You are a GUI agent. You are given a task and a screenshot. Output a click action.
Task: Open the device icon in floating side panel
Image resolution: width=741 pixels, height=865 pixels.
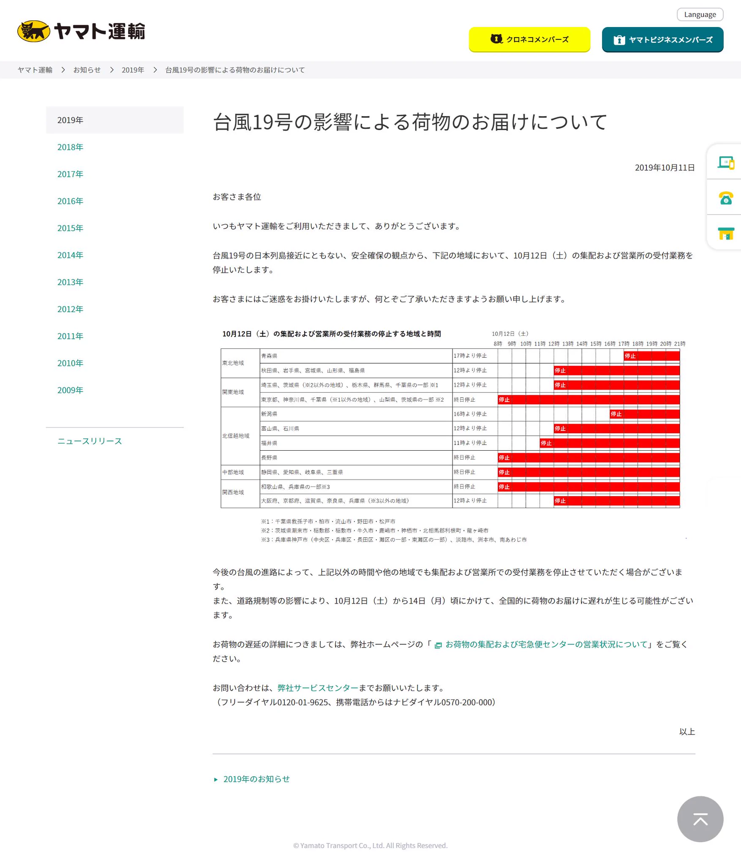(726, 162)
